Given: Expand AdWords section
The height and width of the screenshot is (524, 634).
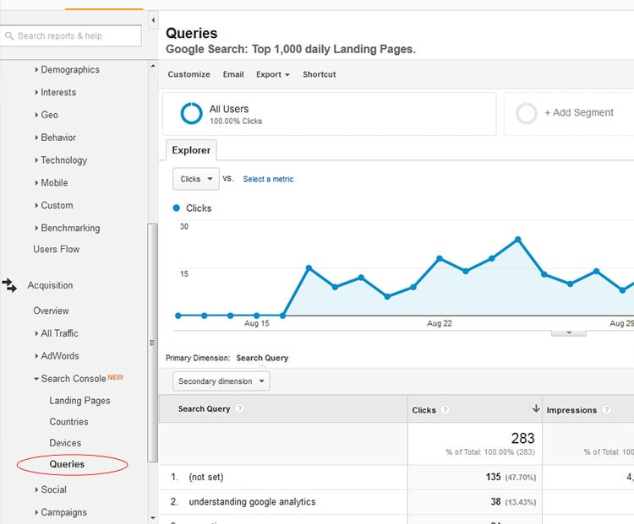Looking at the screenshot, I should tap(57, 356).
